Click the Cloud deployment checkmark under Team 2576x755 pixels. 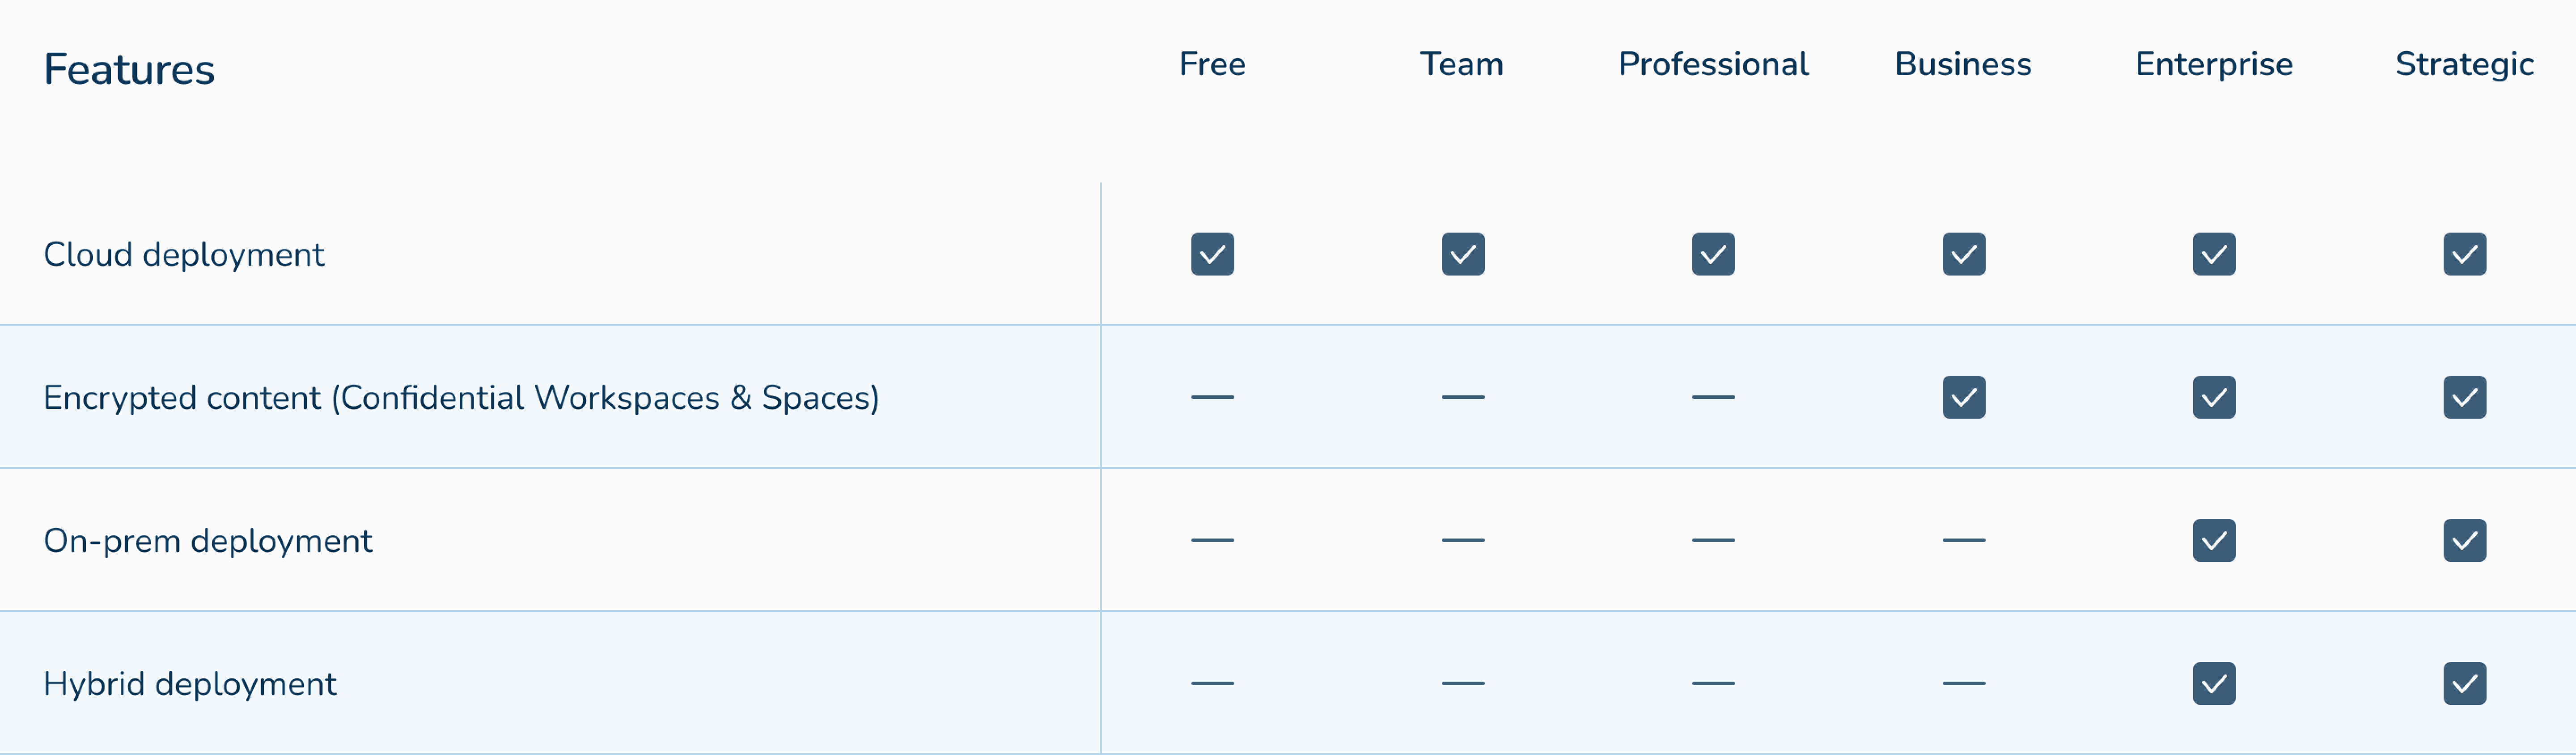point(1462,254)
